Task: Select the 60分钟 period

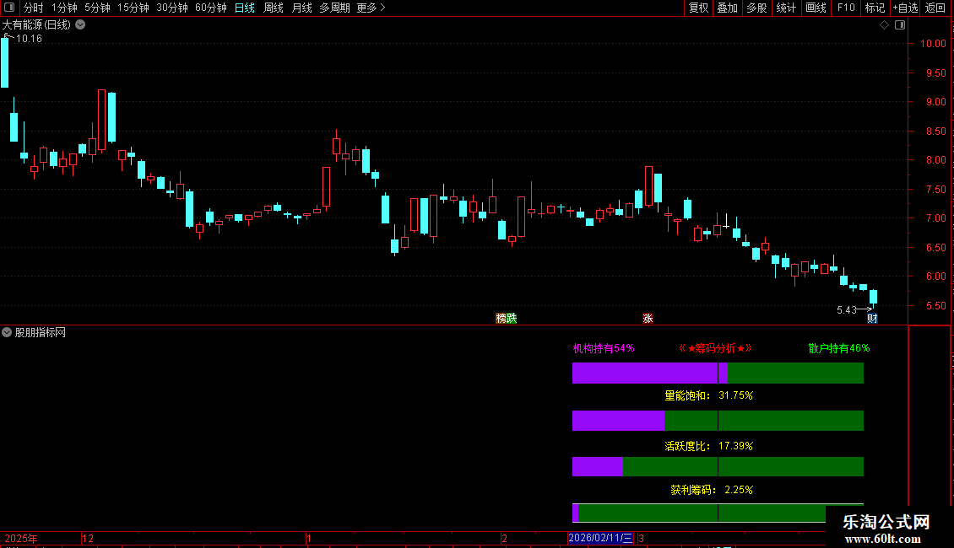Action: [210, 8]
